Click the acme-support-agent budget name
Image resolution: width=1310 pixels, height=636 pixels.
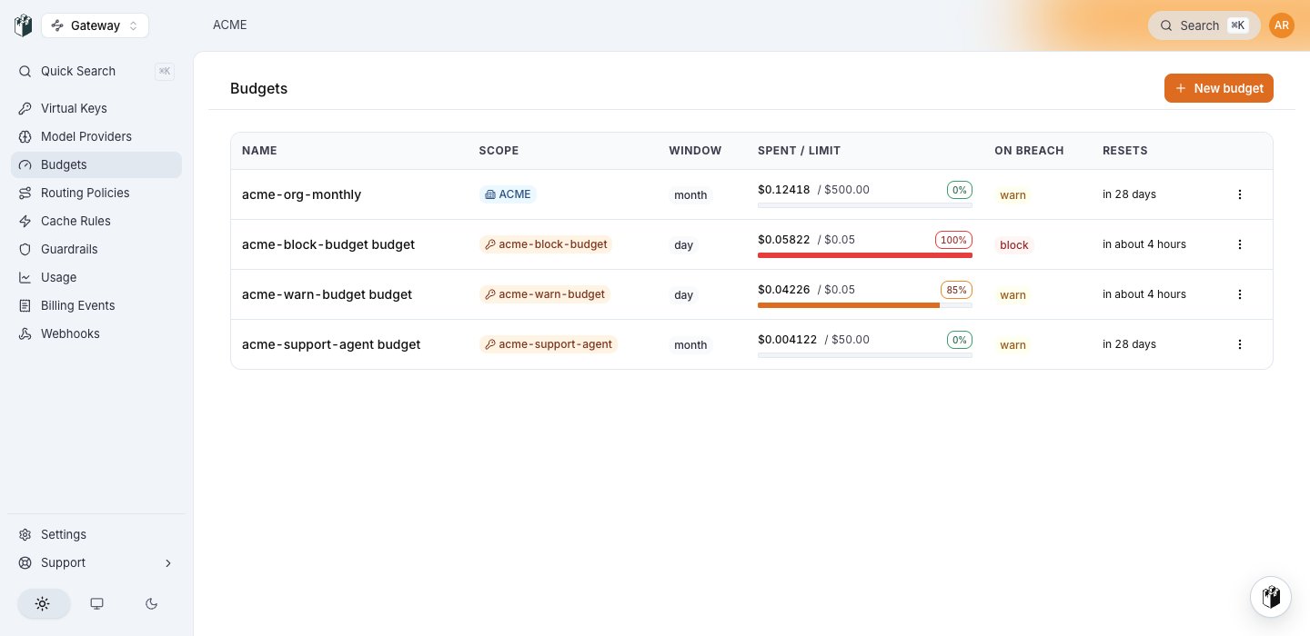[x=331, y=344]
